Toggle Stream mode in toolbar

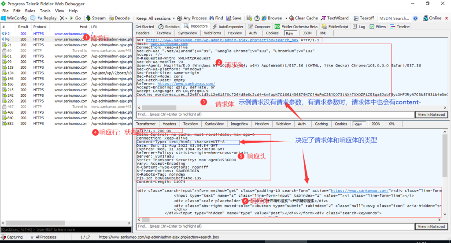(x=89, y=18)
